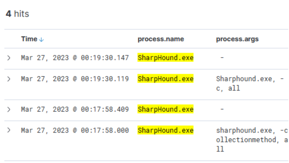Click timestamp Mar 27, 2023 @ 00:19:30.119
The height and width of the screenshot is (163, 289).
tap(75, 79)
